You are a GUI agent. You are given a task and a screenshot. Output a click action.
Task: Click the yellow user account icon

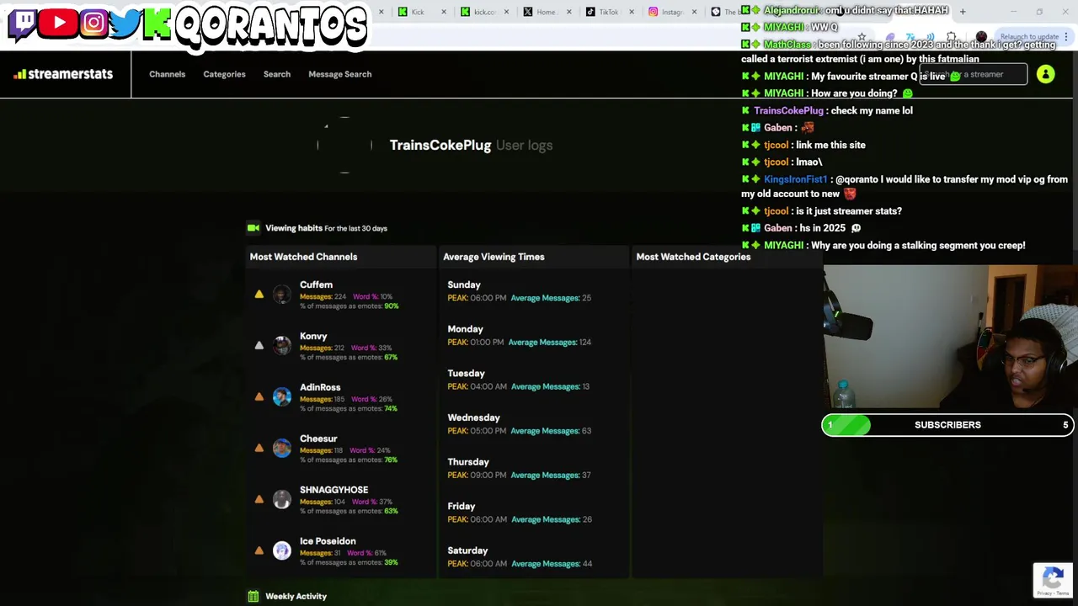click(x=1045, y=75)
